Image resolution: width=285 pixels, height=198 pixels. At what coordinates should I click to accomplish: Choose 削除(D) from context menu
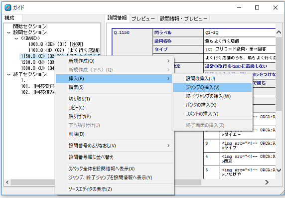[x=115, y=134]
